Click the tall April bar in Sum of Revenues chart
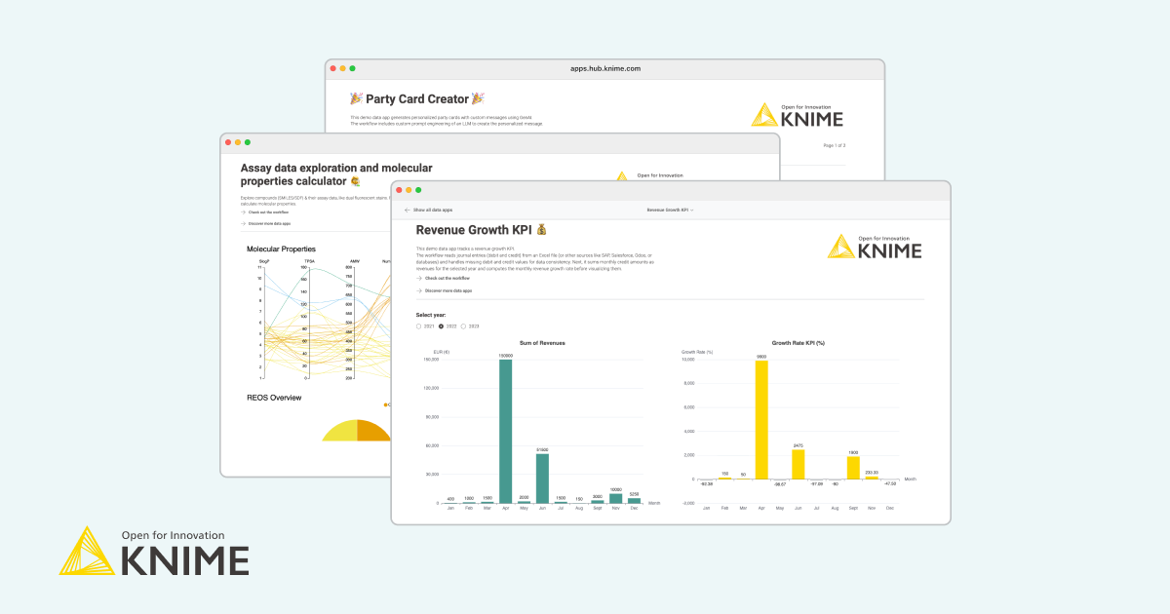Screen dimensions: 1170x614 (504, 429)
